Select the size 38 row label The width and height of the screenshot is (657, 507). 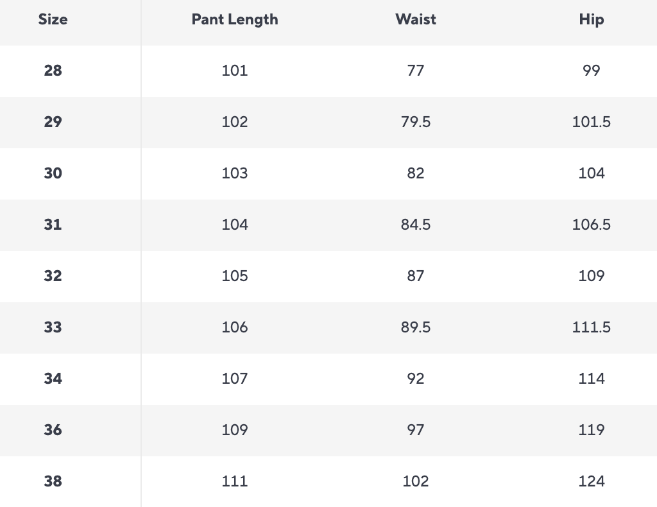pos(53,481)
